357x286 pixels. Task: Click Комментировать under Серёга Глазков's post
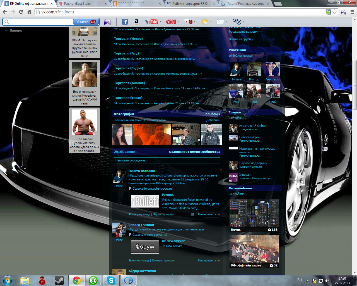tap(163, 261)
